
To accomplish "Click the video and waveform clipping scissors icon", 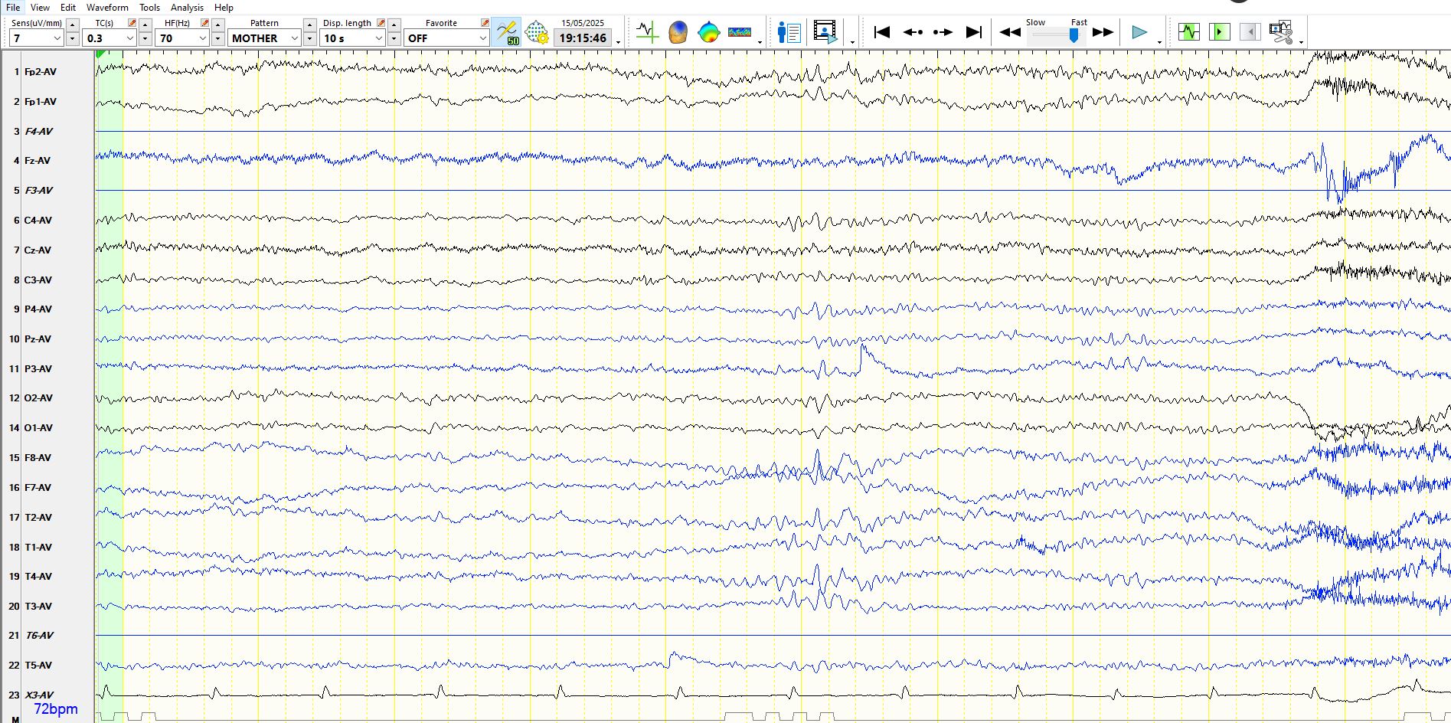I will tap(1280, 33).
